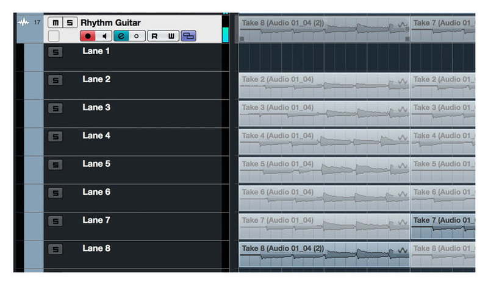Select active Take 7 clip in Lane 7
This screenshot has width=488, height=285.
[443, 227]
